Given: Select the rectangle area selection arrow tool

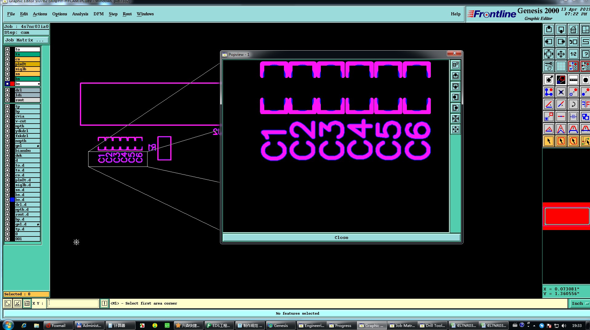Looking at the screenshot, I should click(561, 141).
